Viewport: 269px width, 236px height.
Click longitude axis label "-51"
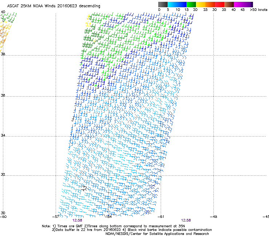click(161, 217)
